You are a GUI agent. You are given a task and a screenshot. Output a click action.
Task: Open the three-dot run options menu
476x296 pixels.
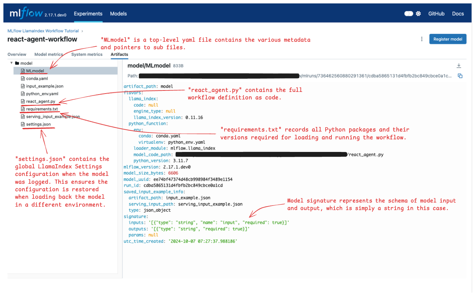(422, 39)
